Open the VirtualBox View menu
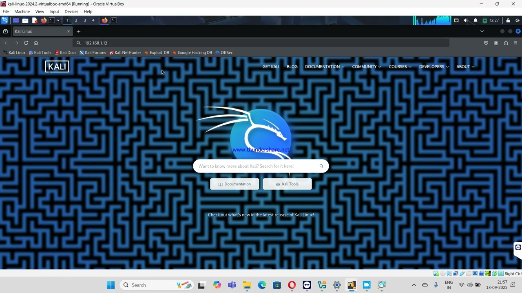Screen dimensions: 522x293 40,11
